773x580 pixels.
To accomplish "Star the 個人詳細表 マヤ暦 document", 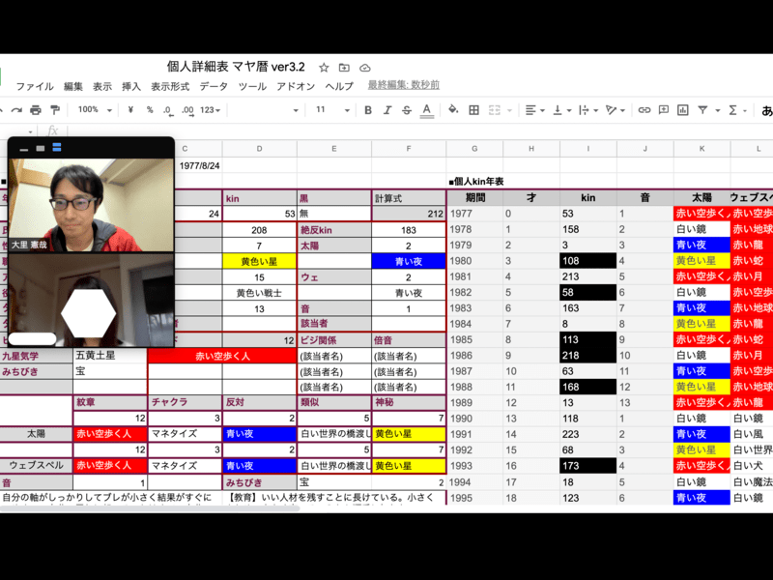I will (x=324, y=68).
